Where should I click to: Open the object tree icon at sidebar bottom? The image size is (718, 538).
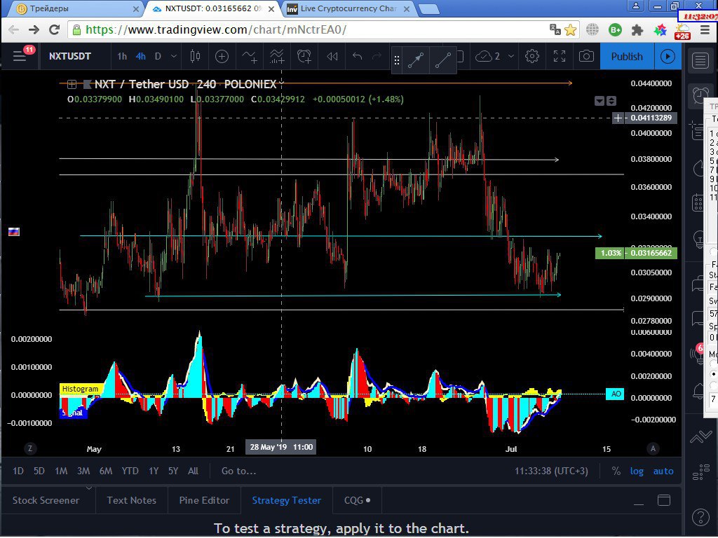(700, 473)
